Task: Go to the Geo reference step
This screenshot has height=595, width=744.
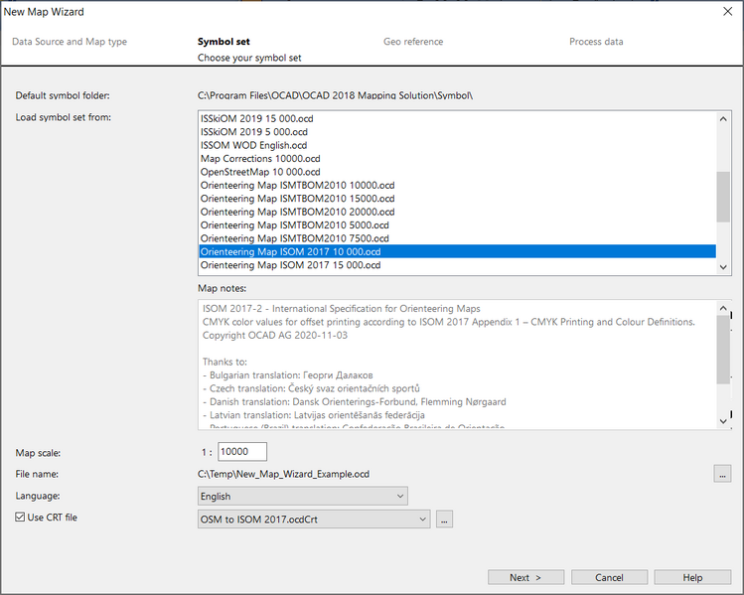Action: pos(413,42)
